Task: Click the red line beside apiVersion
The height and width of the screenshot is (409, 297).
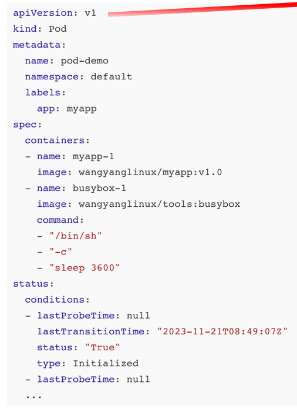Action: [203, 9]
